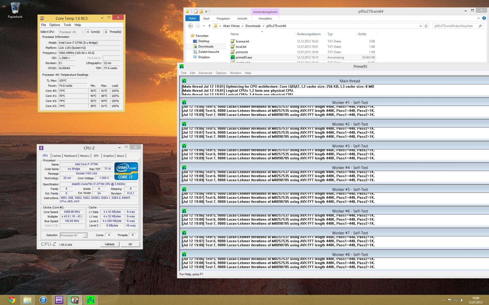Click the CPU-Z title bar icon
This screenshot has height=305, width=489.
pos(41,148)
